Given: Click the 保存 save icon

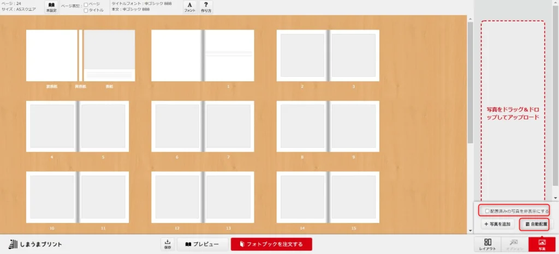Looking at the screenshot, I should pyautogui.click(x=168, y=244).
